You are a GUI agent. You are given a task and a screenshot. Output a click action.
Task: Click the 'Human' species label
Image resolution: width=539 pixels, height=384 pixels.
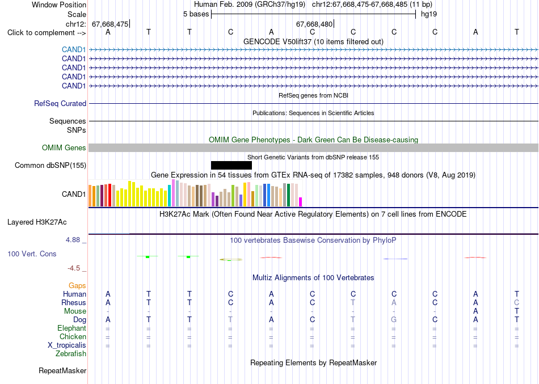pos(74,294)
